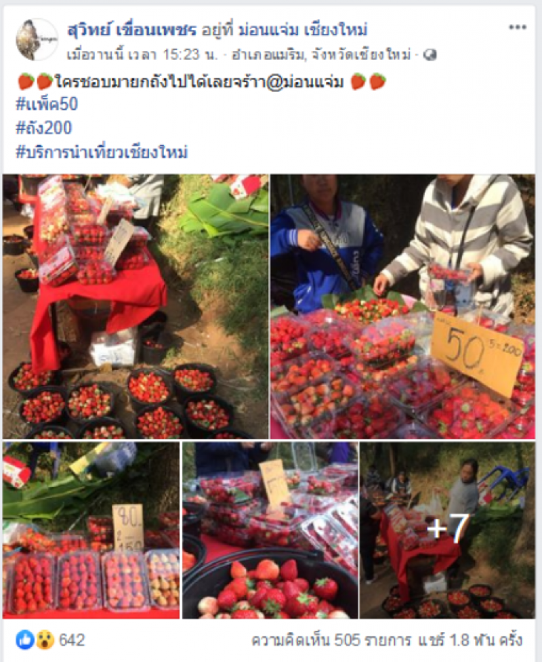Open photo of strawberries in black bucket

click(270, 531)
